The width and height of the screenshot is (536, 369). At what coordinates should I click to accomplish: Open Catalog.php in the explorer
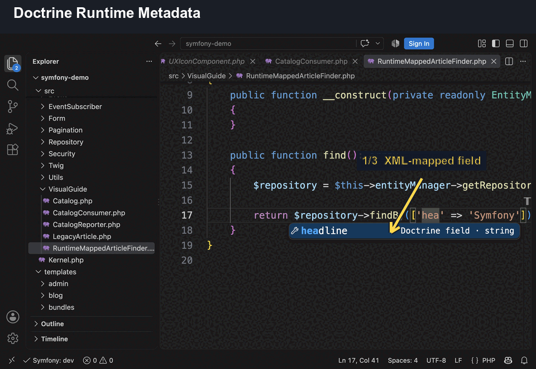(72, 201)
